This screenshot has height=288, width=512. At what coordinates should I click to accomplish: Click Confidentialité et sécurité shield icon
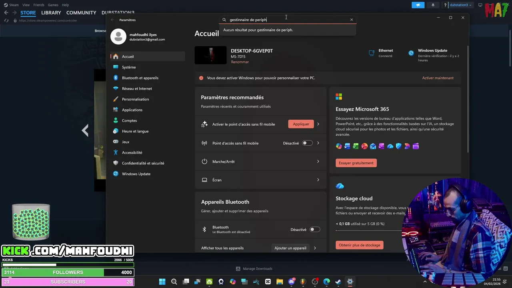click(116, 163)
